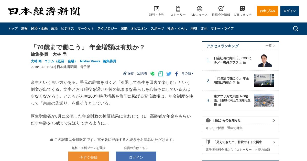Open 電子版有料会員なら「ストーリー」 link
This screenshot has height=161, width=307.
tap(238, 150)
